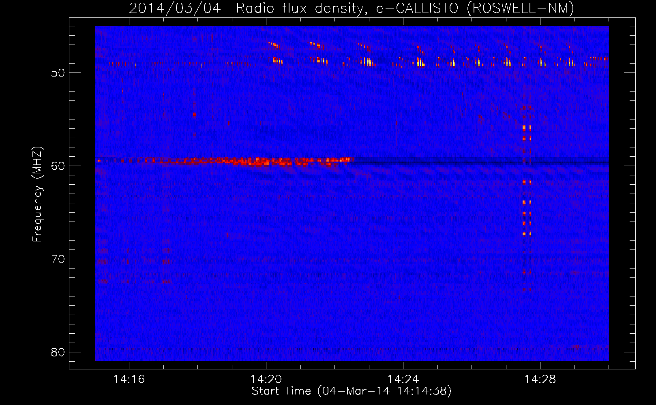Click the 50 MHz frequency tick label

tap(58, 73)
